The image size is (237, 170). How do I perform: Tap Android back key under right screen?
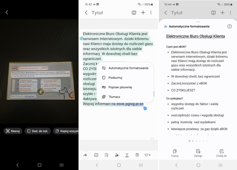(x=177, y=165)
